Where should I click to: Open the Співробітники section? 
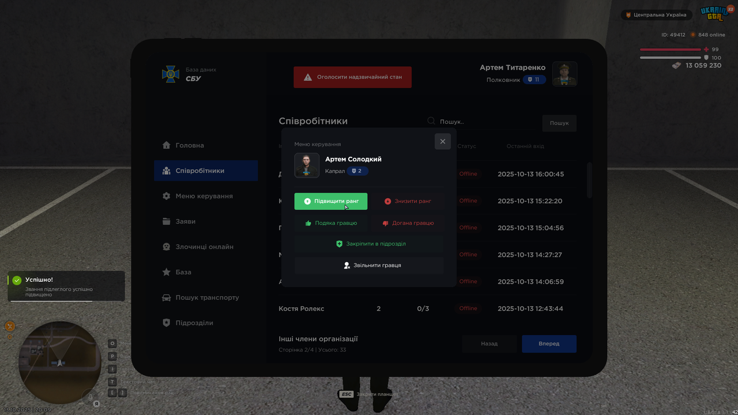pos(206,171)
